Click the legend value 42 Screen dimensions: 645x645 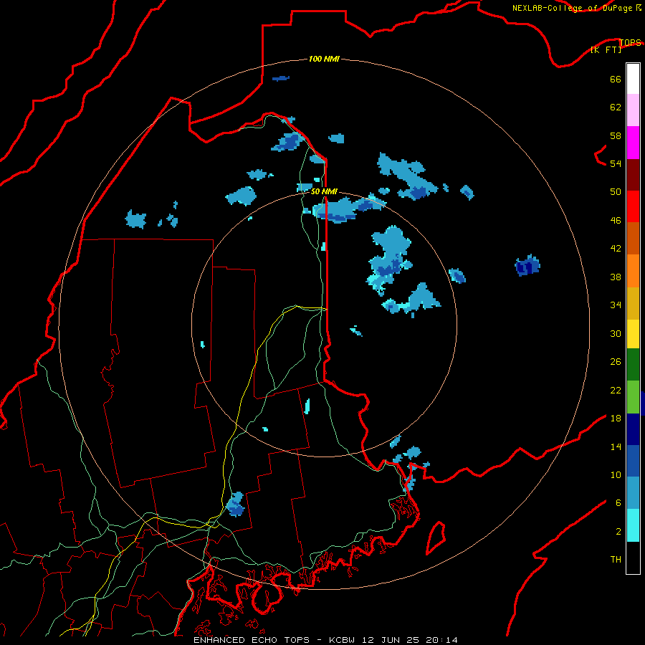pos(616,249)
